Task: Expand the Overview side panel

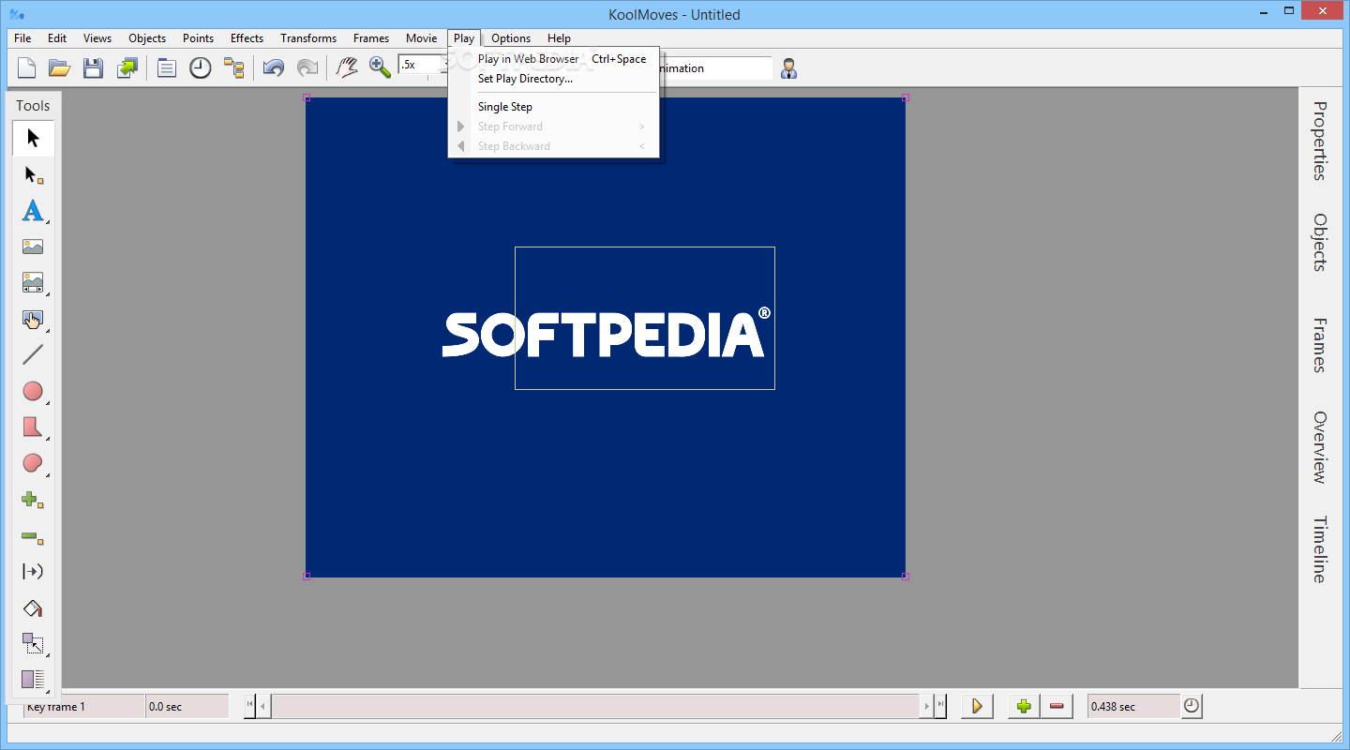Action: coord(1320,446)
